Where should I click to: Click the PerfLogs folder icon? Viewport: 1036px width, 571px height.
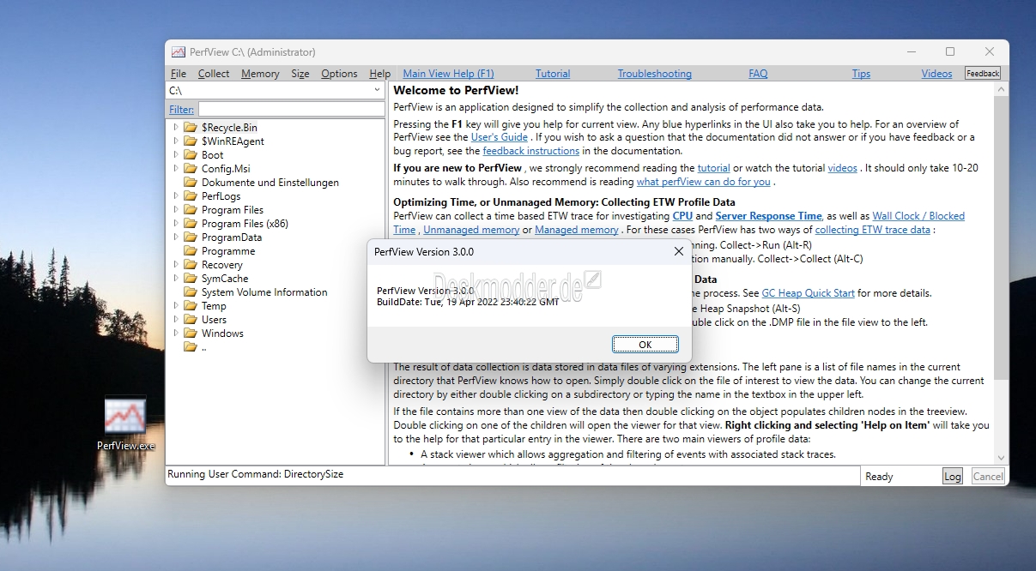pos(191,196)
